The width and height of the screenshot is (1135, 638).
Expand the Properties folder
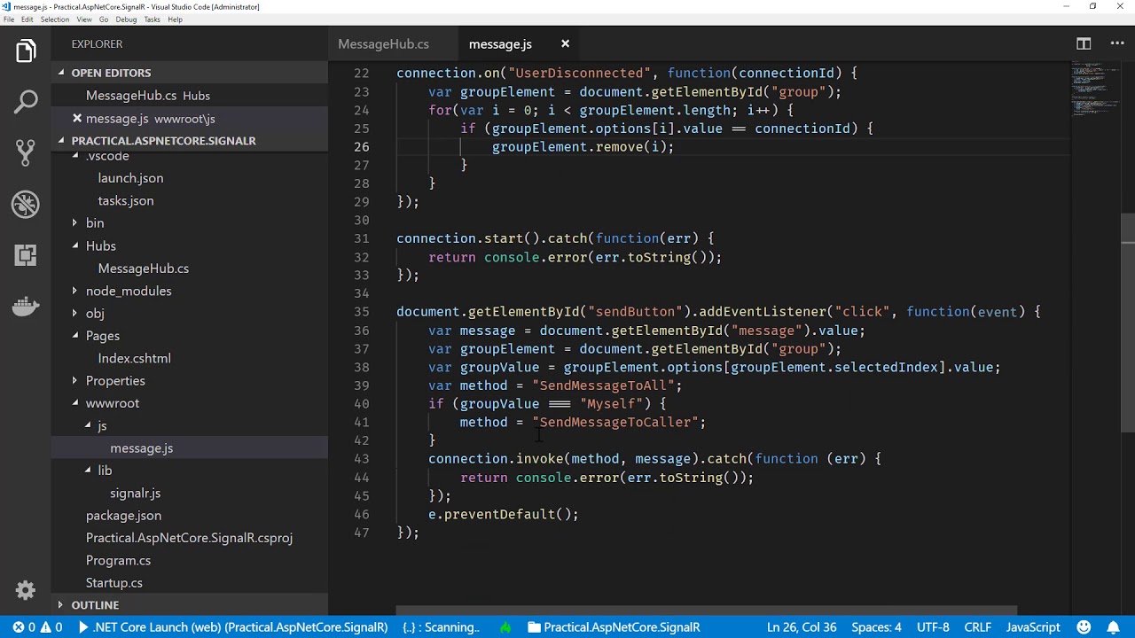115,380
